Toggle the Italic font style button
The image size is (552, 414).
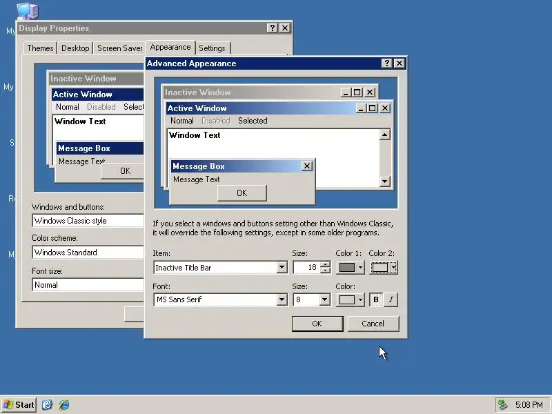click(x=391, y=299)
